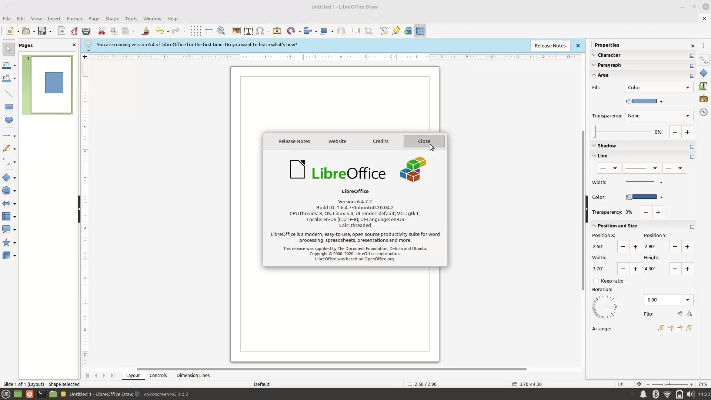Enable the Keep ratio checkbox
This screenshot has width=711, height=400.
point(596,281)
